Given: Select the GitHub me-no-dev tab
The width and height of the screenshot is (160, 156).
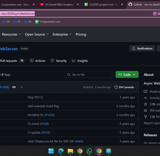Looking at the screenshot, I should 144,4.
